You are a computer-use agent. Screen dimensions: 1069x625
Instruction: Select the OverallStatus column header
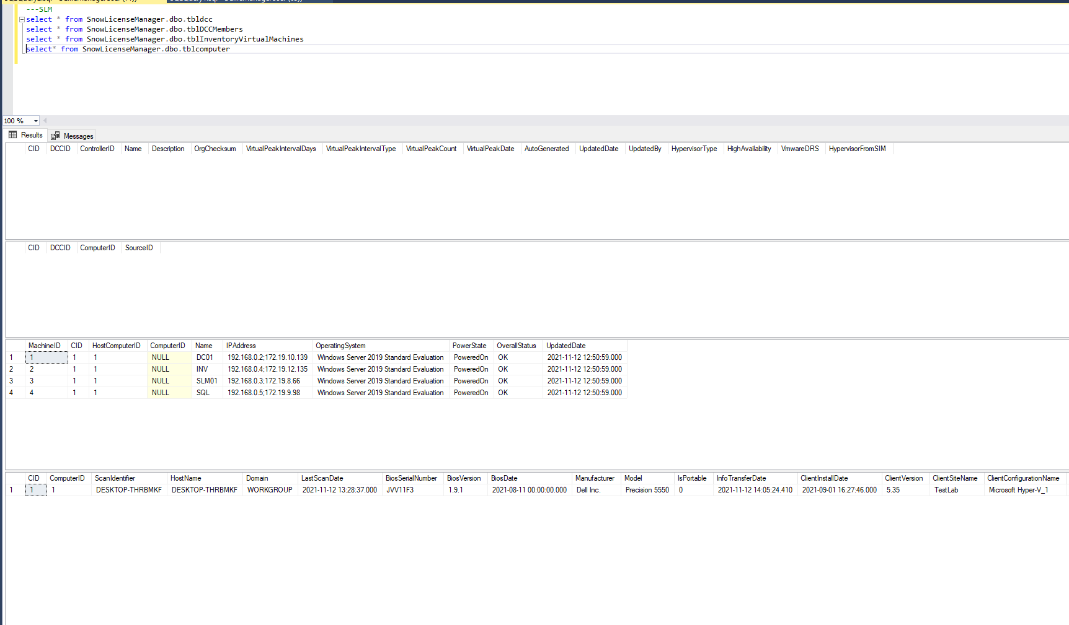pos(517,346)
